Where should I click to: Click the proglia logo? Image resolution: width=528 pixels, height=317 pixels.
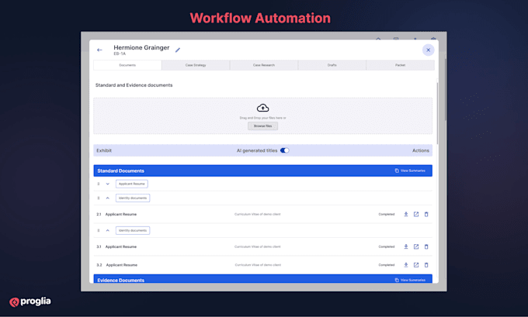coord(30,301)
